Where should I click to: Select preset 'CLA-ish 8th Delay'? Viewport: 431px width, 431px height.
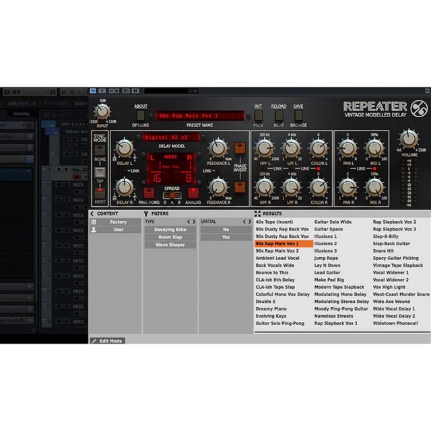275,280
